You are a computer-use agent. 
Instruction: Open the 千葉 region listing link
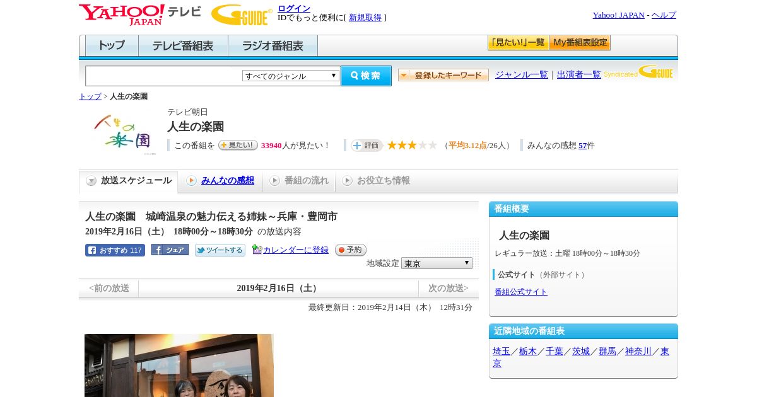click(555, 352)
